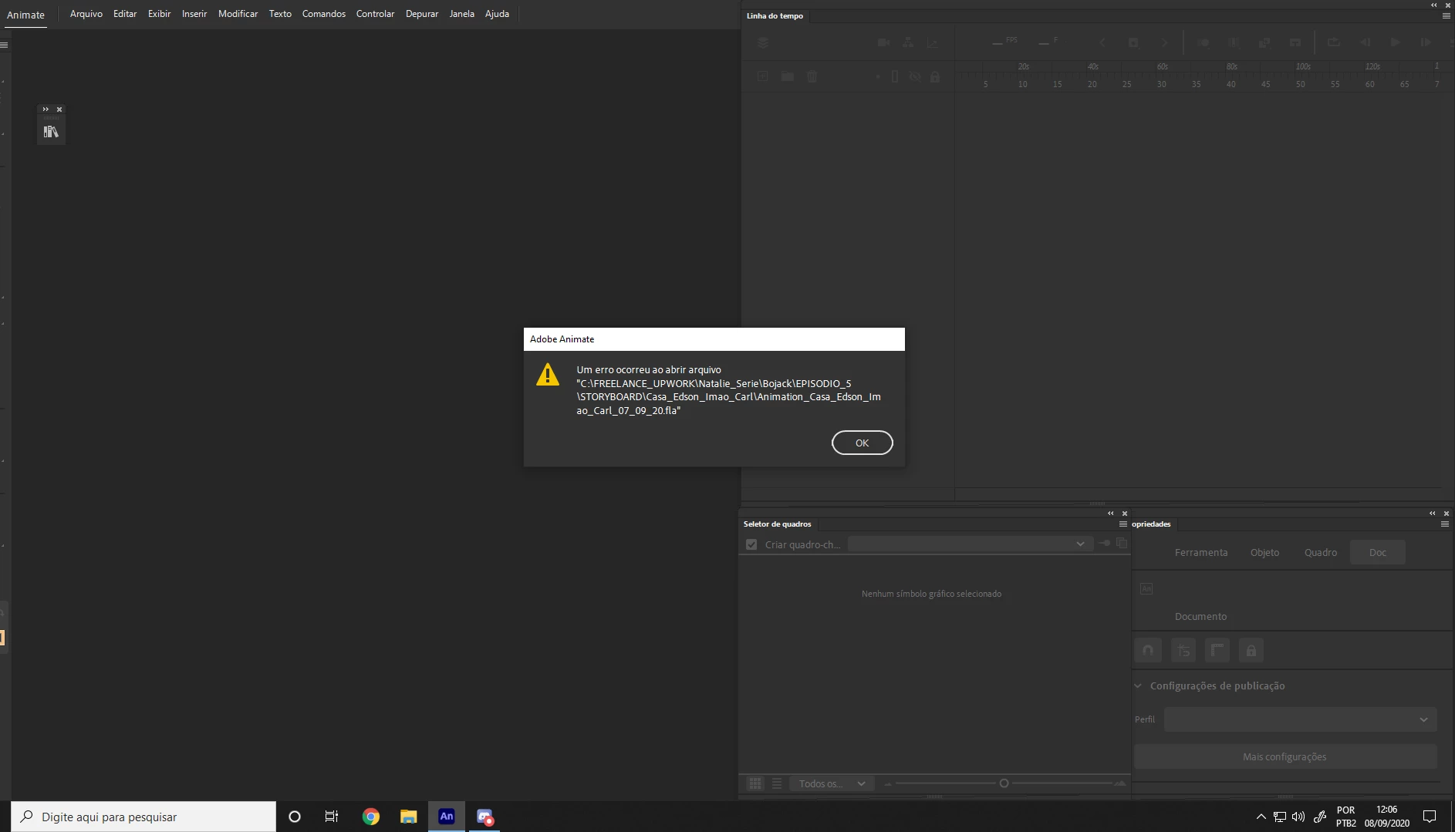
Task: Switch frame picker to grid view
Action: click(755, 783)
